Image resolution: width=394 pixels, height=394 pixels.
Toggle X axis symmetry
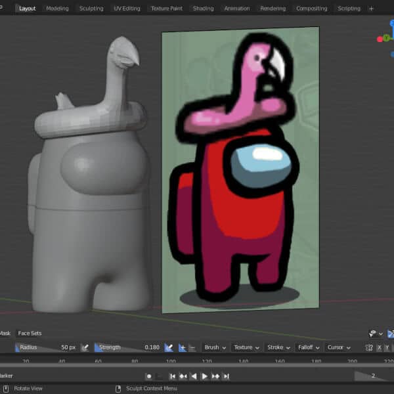(x=379, y=348)
